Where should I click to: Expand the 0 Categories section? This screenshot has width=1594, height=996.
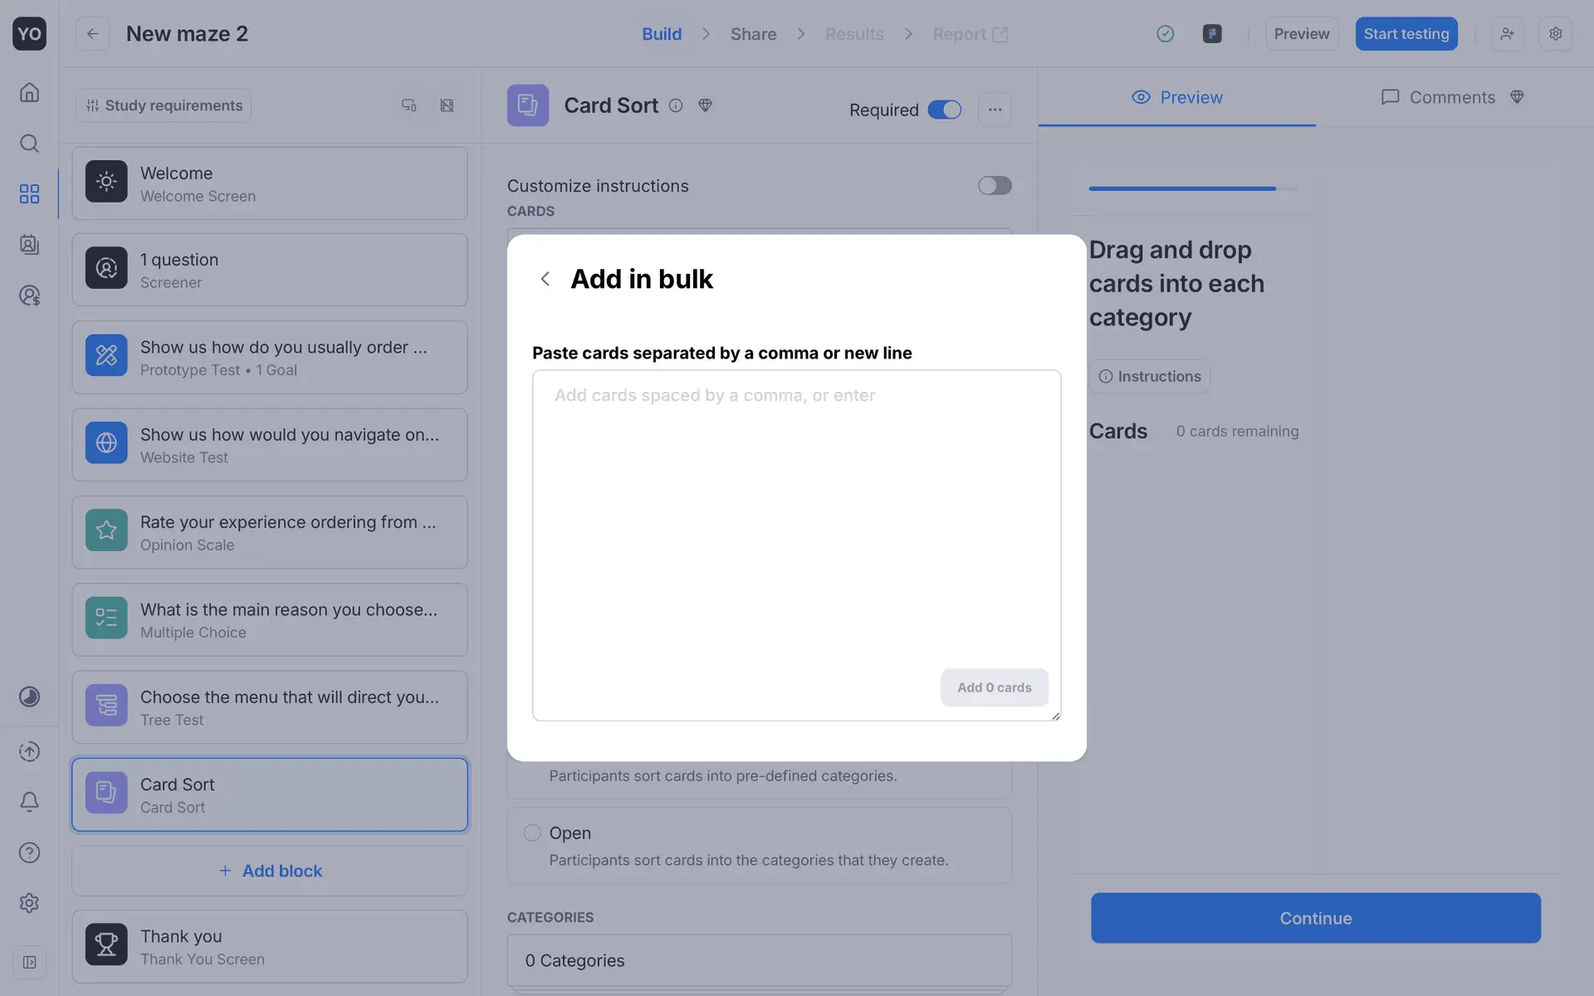coord(759,960)
